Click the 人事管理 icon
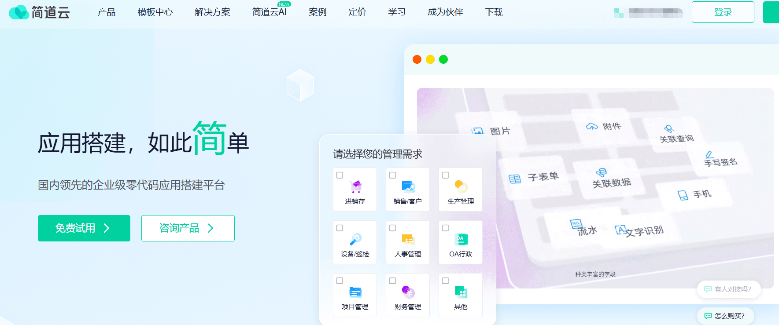Screen dimensions: 779x325 coord(408,239)
